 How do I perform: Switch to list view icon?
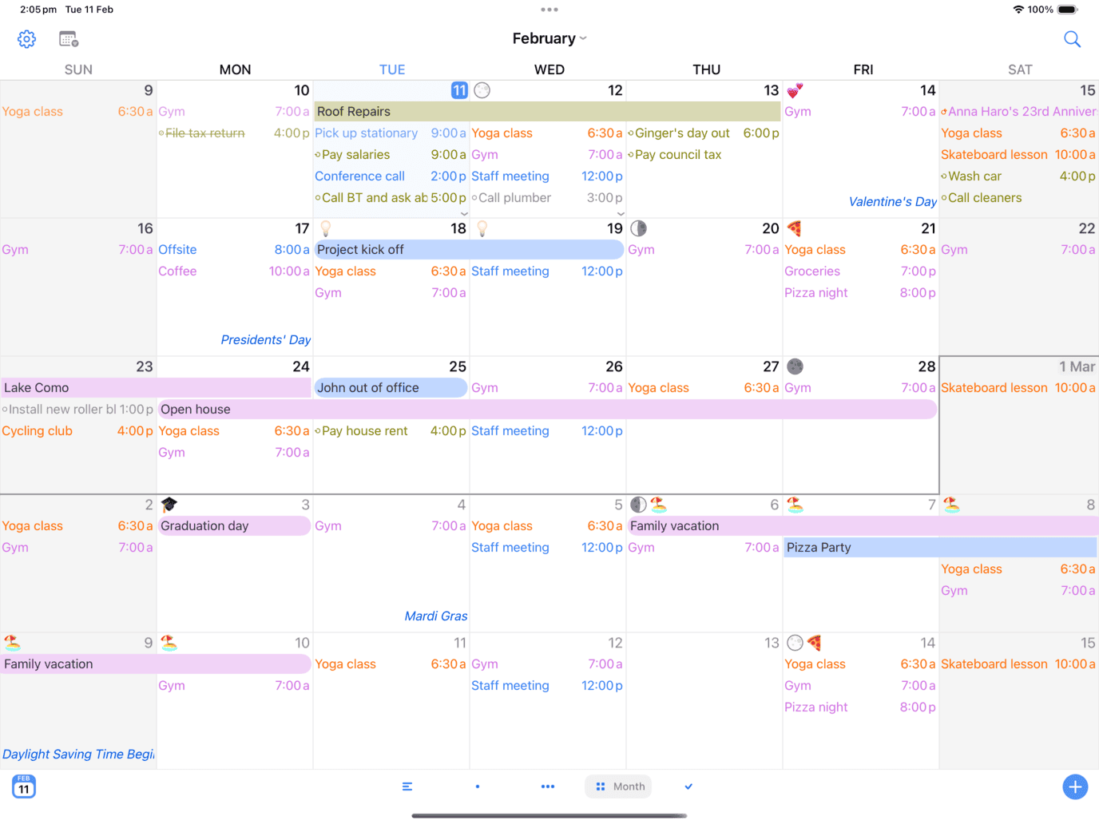[407, 786]
